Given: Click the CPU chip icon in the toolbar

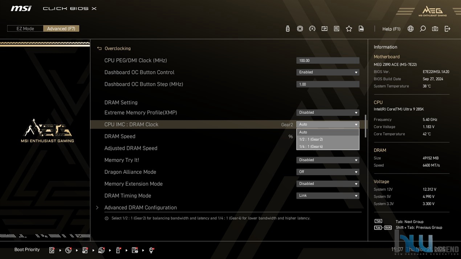Looking at the screenshot, I should point(300,29).
